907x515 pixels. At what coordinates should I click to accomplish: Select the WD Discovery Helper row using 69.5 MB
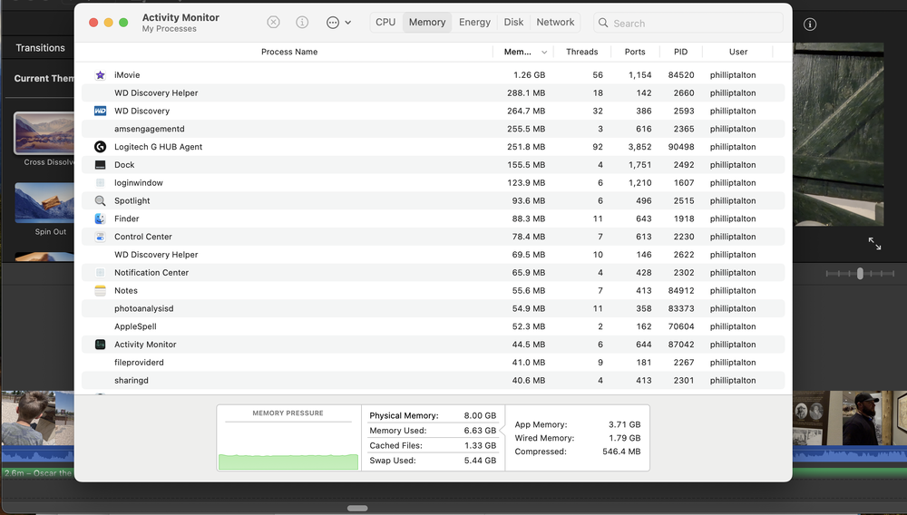coord(433,254)
